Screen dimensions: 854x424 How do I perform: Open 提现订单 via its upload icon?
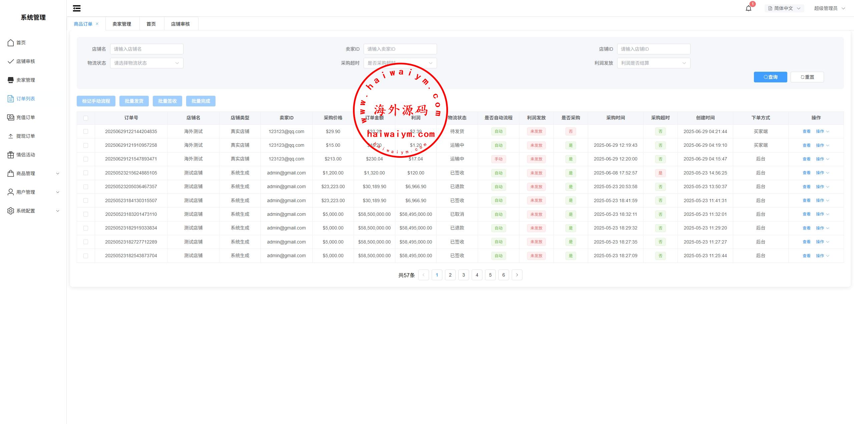pos(11,136)
